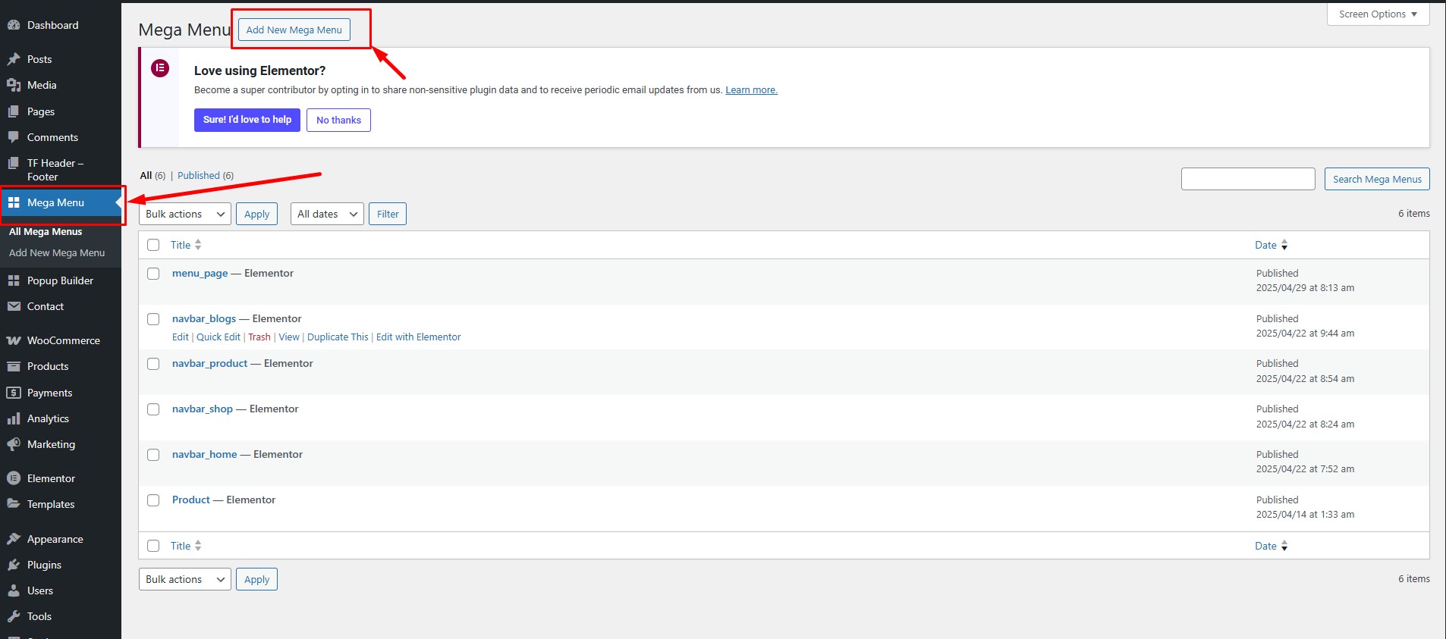Check the navbar_blogs row checkbox

[x=153, y=319]
